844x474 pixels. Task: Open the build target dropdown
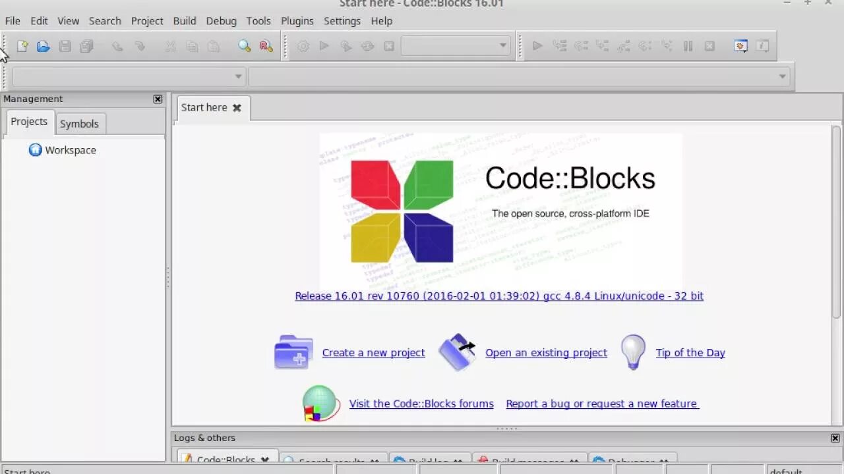point(456,46)
